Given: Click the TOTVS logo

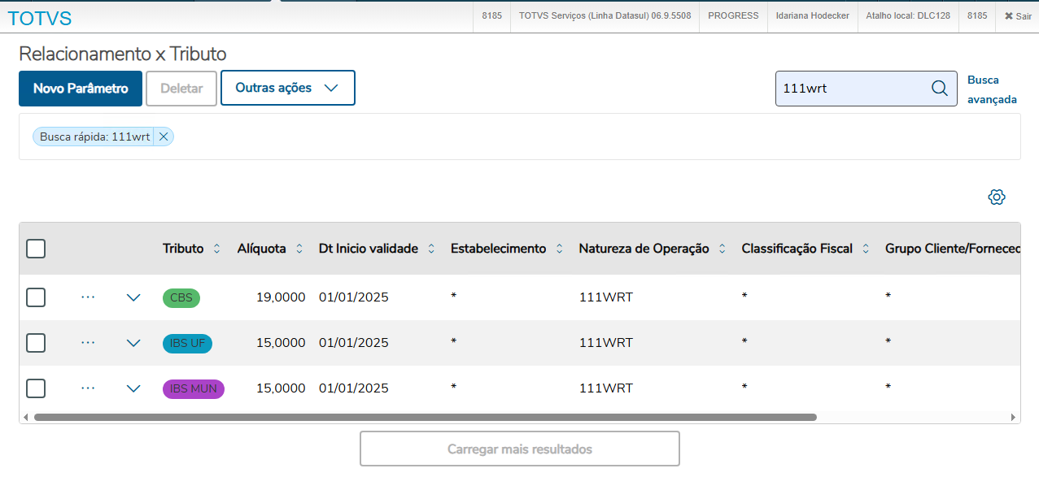Looking at the screenshot, I should point(39,18).
